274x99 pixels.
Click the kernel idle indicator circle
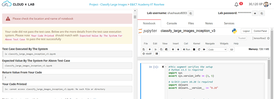(268, 38)
